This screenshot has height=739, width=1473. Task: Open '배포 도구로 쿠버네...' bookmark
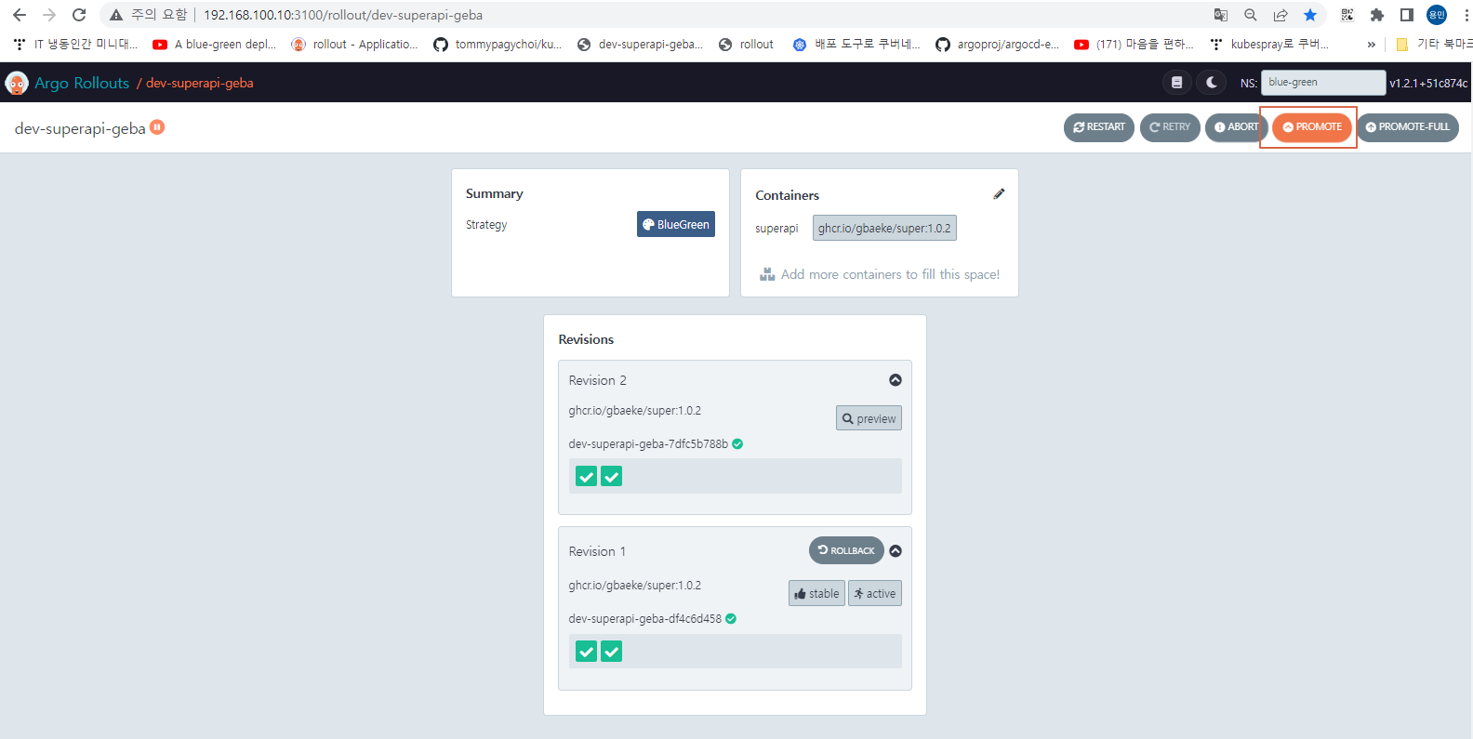pos(856,44)
